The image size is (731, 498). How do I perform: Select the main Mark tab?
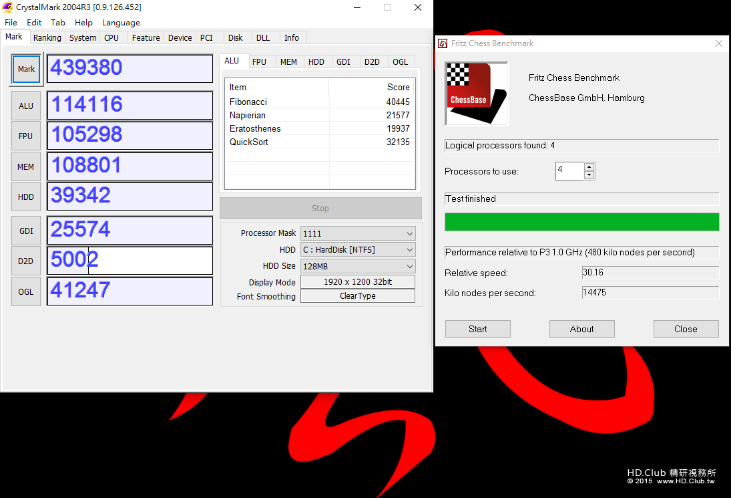point(14,37)
